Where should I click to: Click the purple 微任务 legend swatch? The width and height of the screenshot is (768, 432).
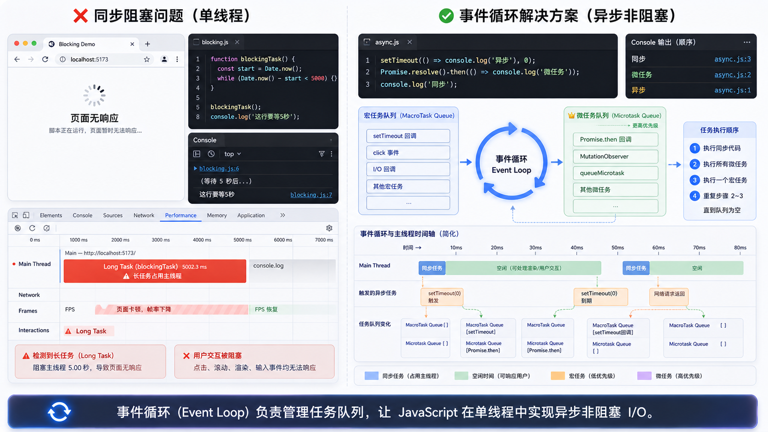point(644,376)
